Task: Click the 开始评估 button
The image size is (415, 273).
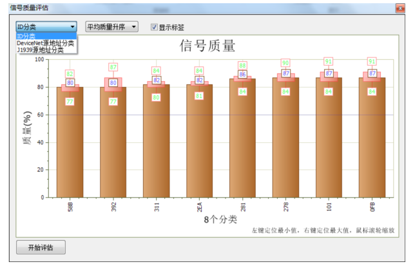Action: [41, 247]
